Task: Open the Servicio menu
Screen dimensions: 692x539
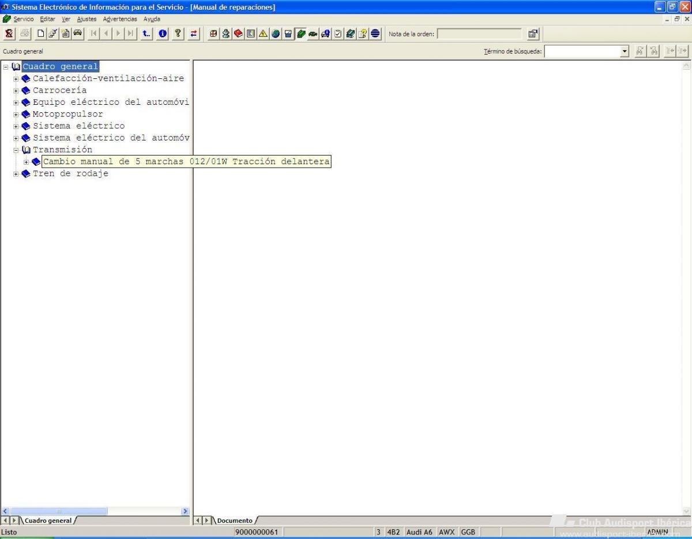Action: [24, 19]
